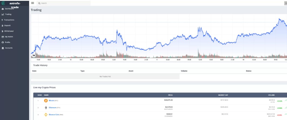Click the Status column header

249,71
